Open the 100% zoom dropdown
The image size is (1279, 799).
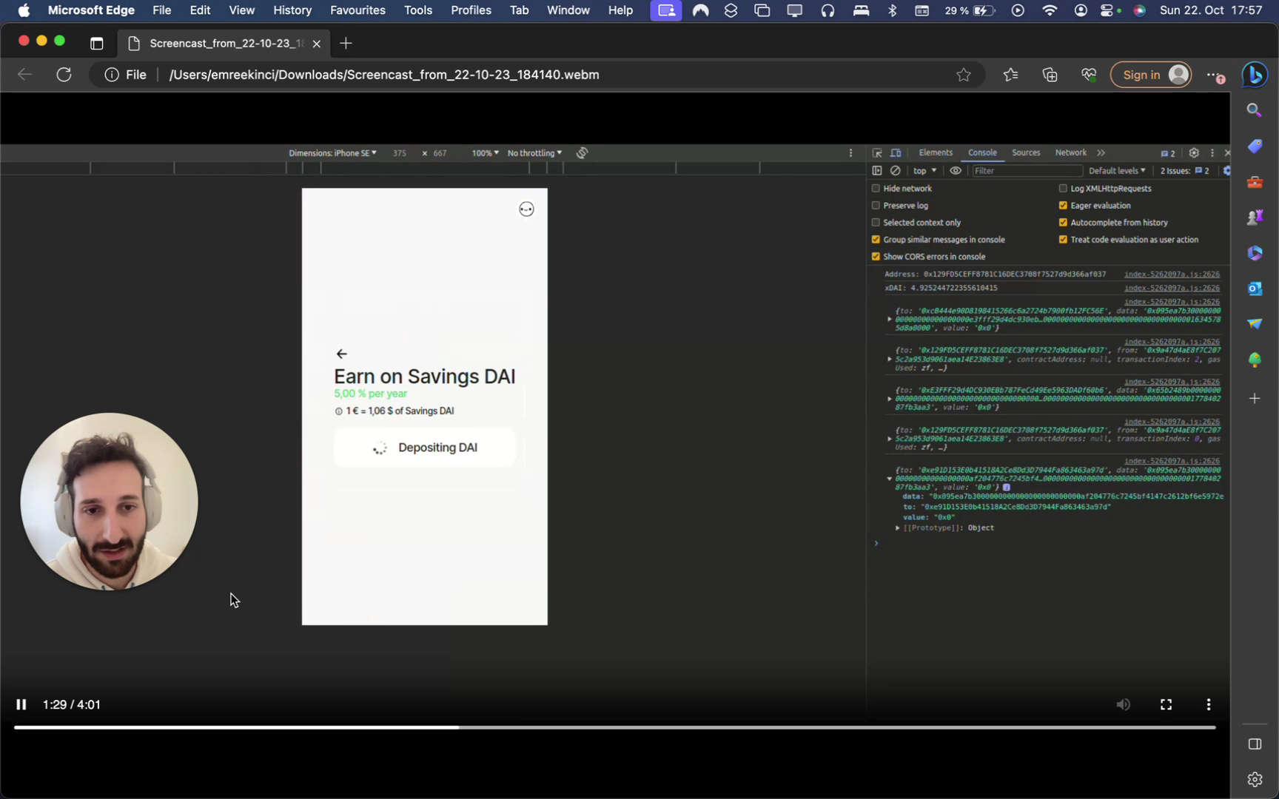(485, 153)
